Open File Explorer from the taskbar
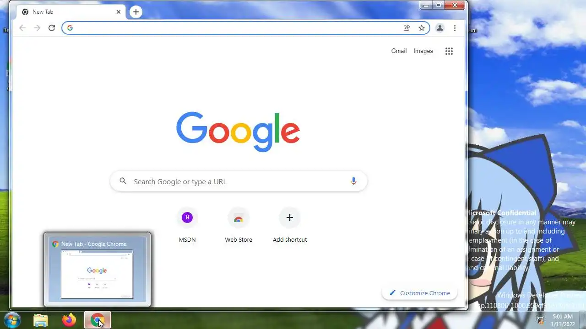586x329 pixels. 41,320
